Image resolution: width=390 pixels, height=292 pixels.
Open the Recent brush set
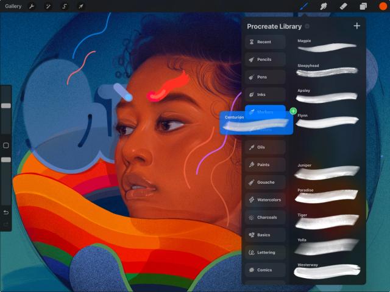click(x=265, y=42)
